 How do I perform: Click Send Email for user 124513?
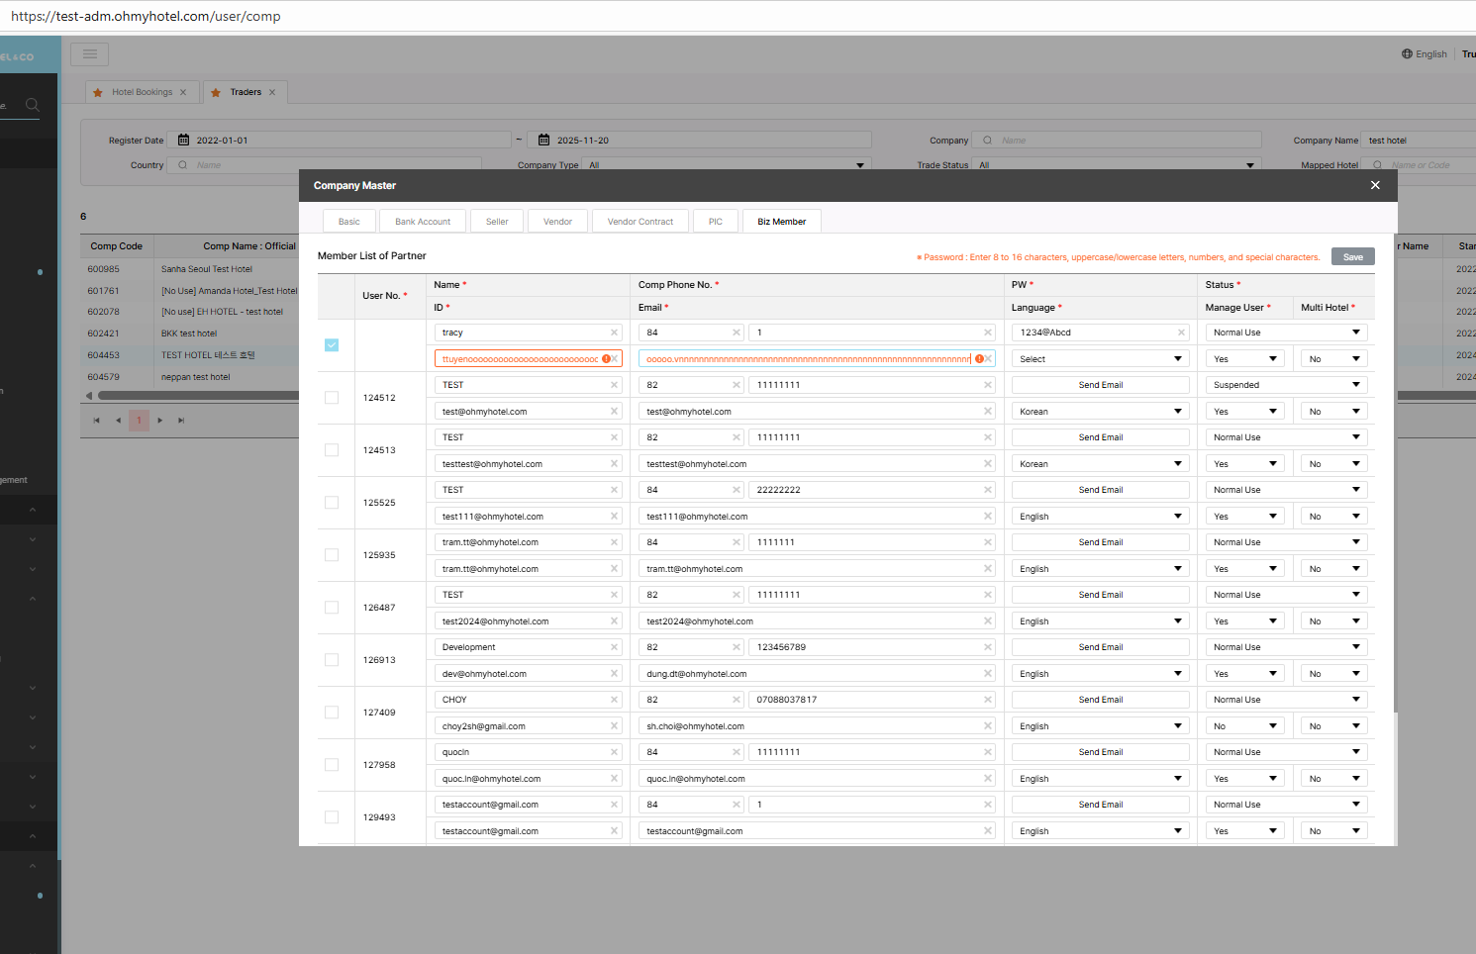tap(1100, 437)
